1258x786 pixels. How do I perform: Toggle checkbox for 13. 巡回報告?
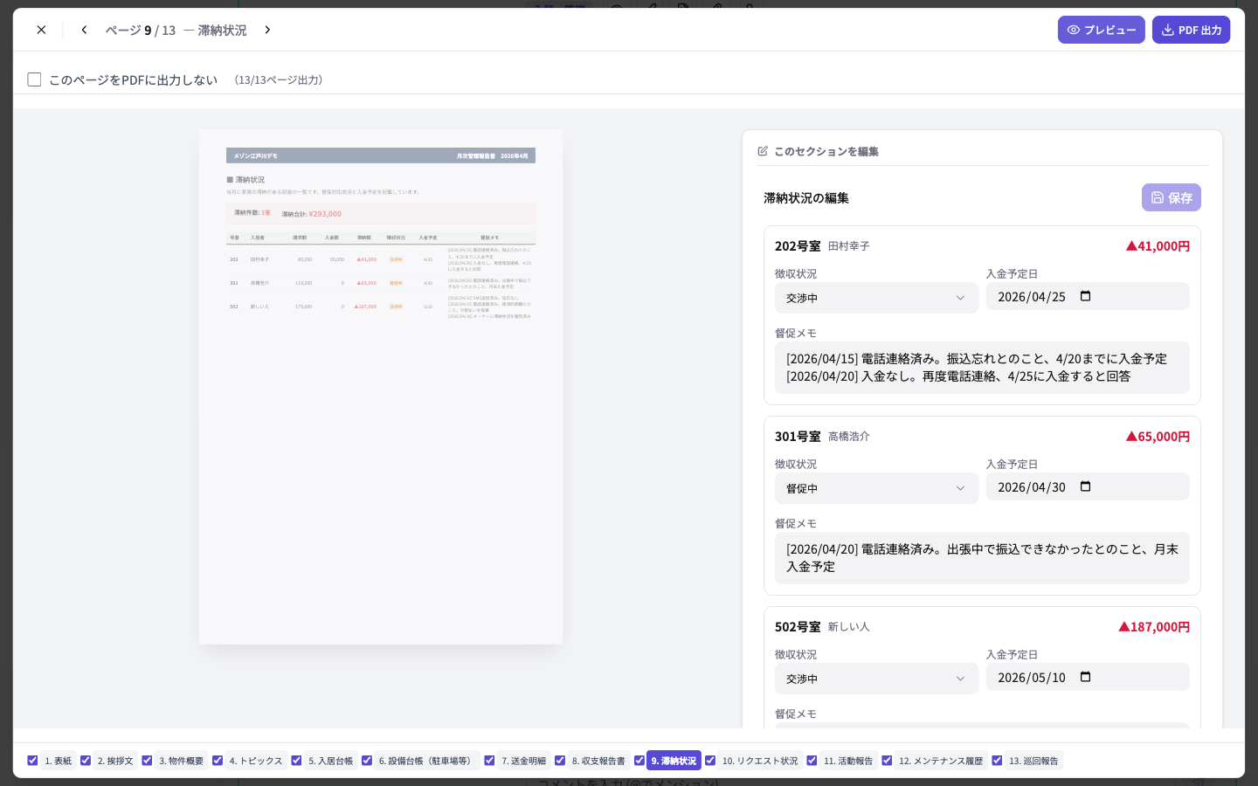[x=997, y=761]
